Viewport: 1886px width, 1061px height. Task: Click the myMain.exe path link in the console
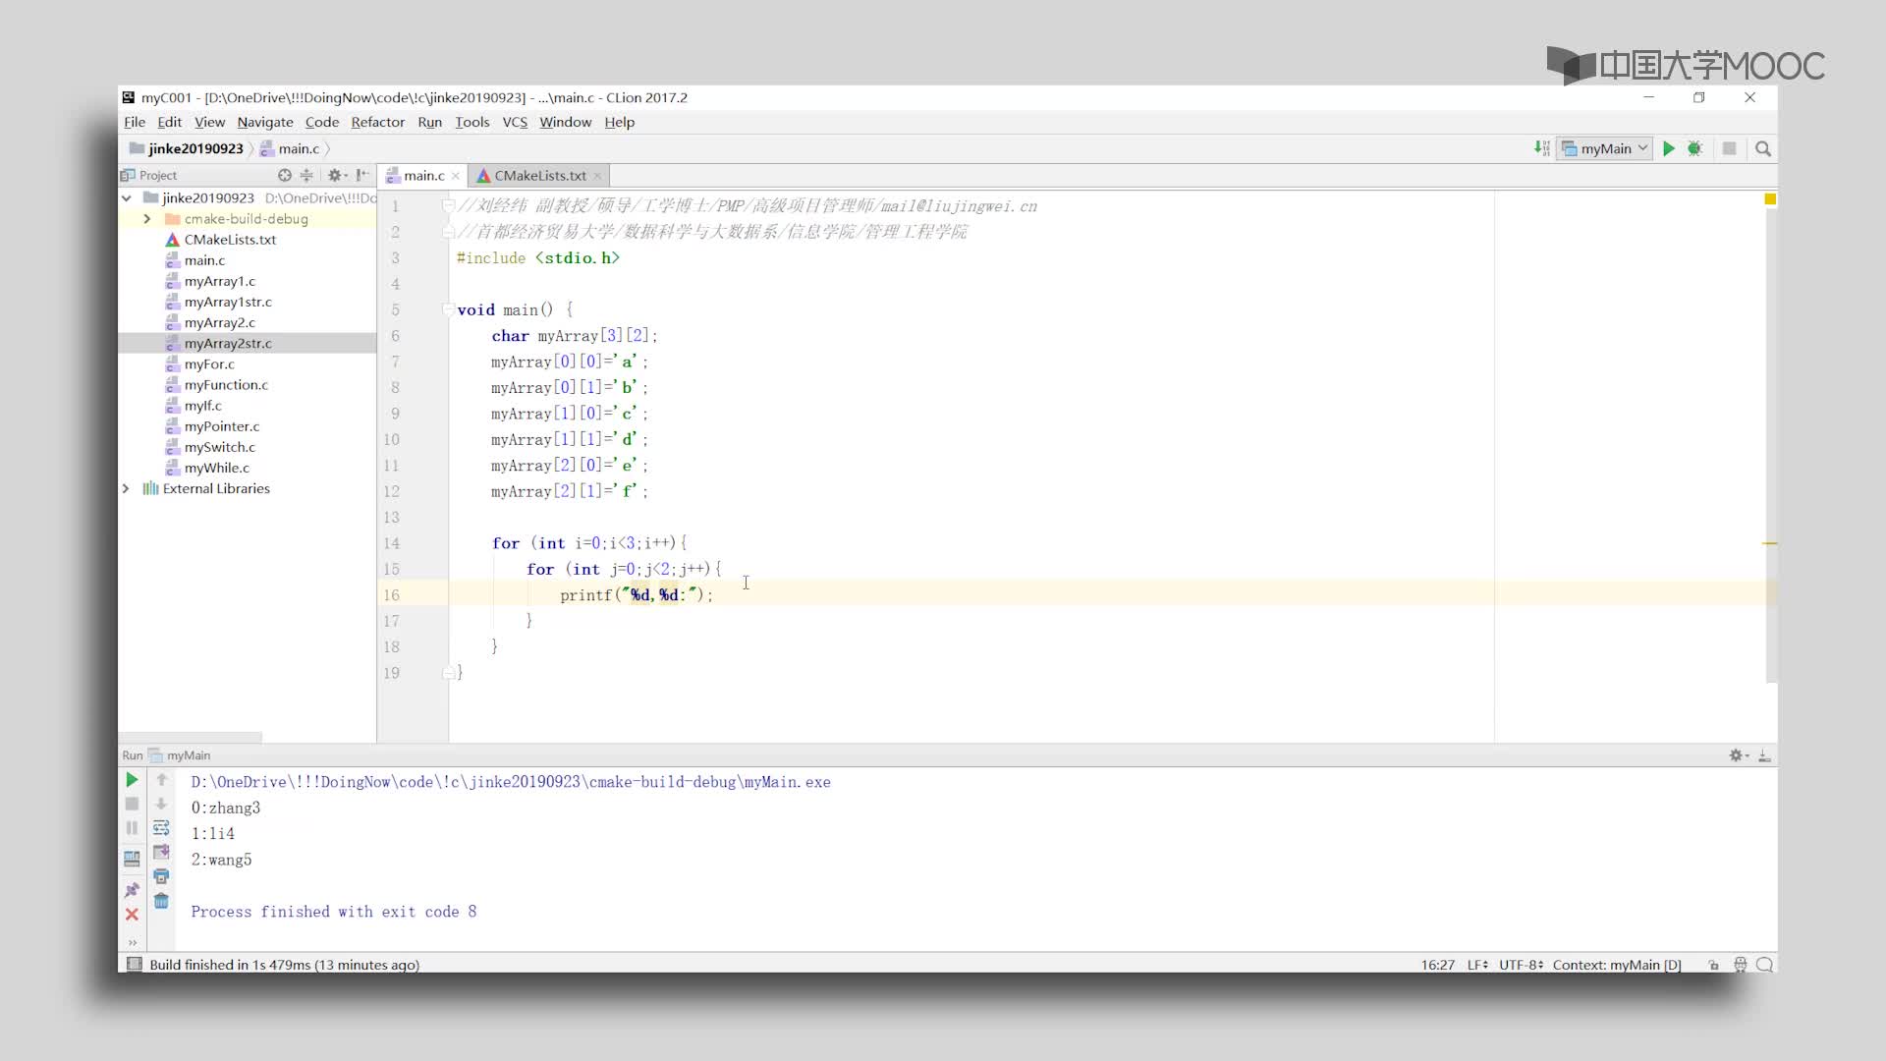tap(511, 782)
